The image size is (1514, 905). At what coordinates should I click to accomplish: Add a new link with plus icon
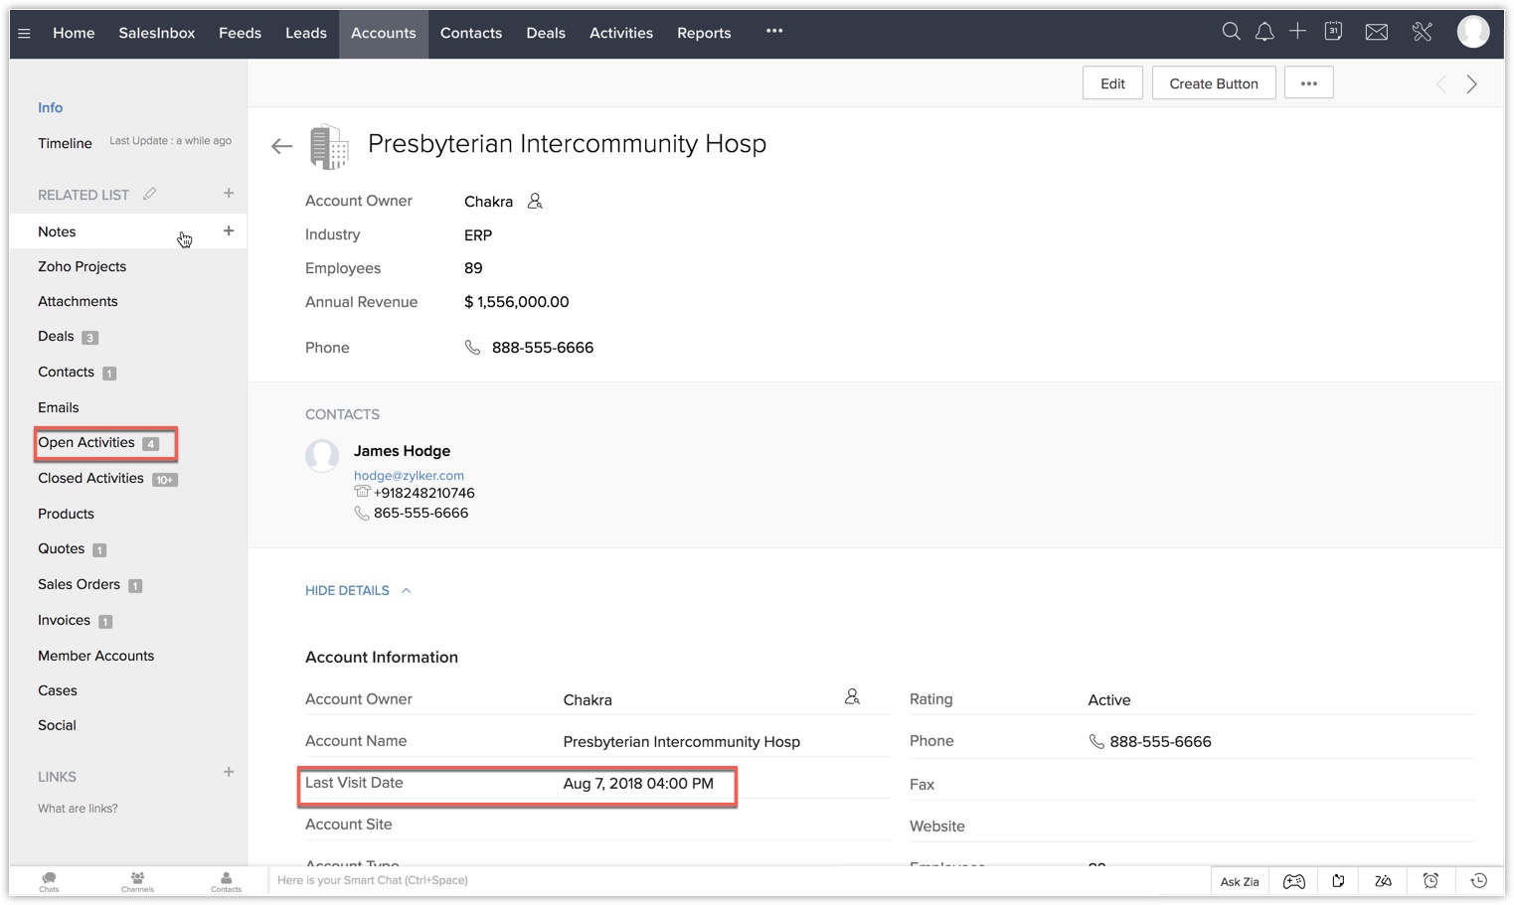pos(229,772)
